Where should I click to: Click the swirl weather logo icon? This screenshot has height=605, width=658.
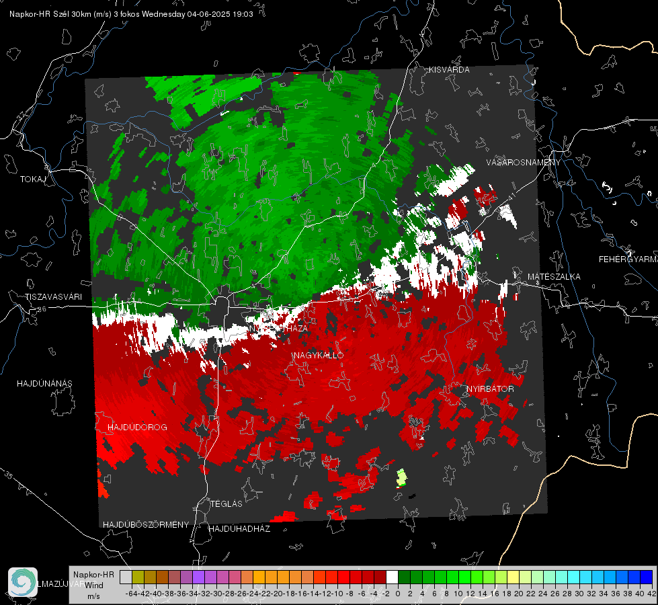tap(23, 582)
